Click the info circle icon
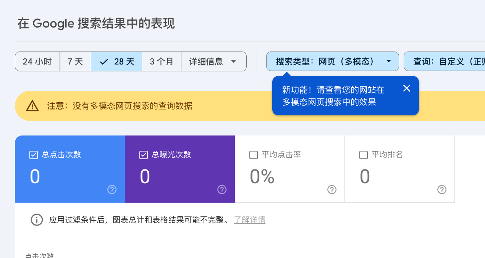 pyautogui.click(x=37, y=220)
